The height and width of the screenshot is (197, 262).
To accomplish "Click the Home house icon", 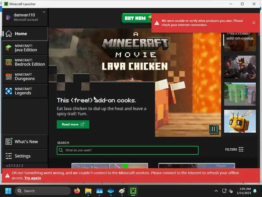I will [x=8, y=34].
